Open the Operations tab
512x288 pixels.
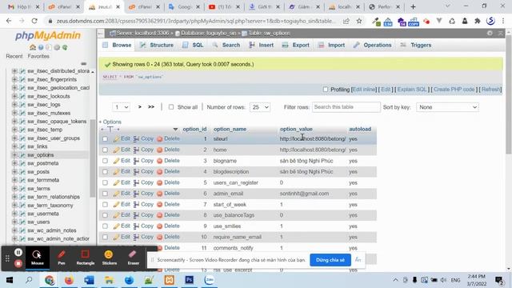[373, 45]
